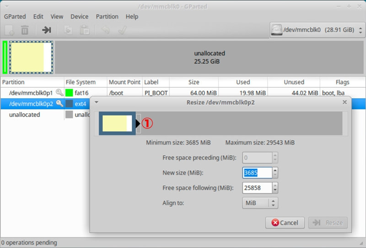
Task: Click the Cancel button
Action: 285,222
